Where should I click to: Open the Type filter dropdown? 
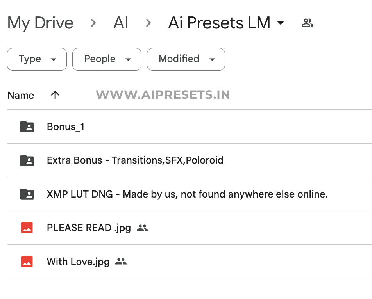37,59
